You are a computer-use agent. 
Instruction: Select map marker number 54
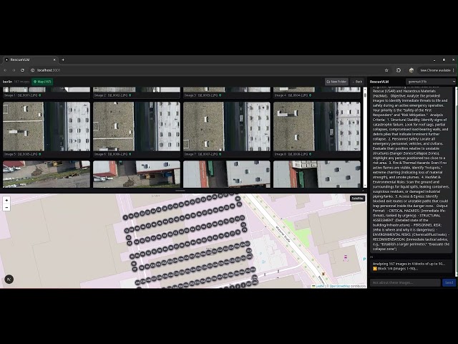(x=137, y=242)
